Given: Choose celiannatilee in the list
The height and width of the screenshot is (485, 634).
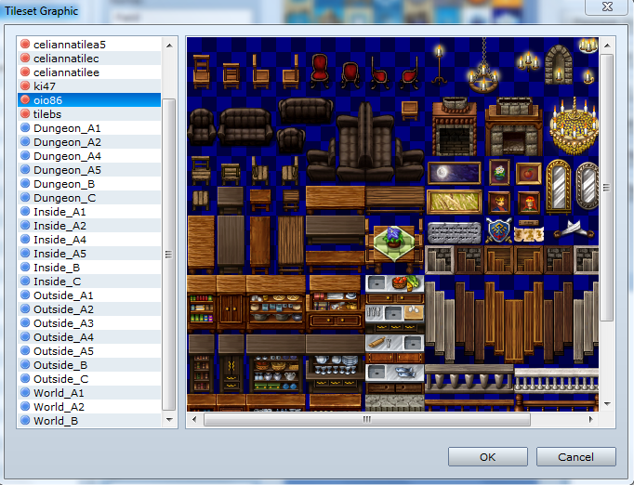Looking at the screenshot, I should click(x=89, y=72).
